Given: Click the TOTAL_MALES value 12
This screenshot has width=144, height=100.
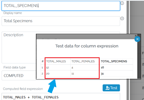Looking at the screenshot, I should pyautogui.click(x=47, y=68).
